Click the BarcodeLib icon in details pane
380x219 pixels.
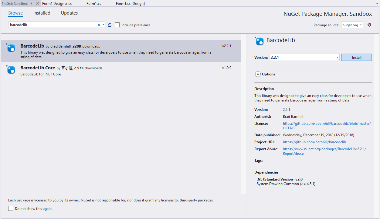(260, 41)
